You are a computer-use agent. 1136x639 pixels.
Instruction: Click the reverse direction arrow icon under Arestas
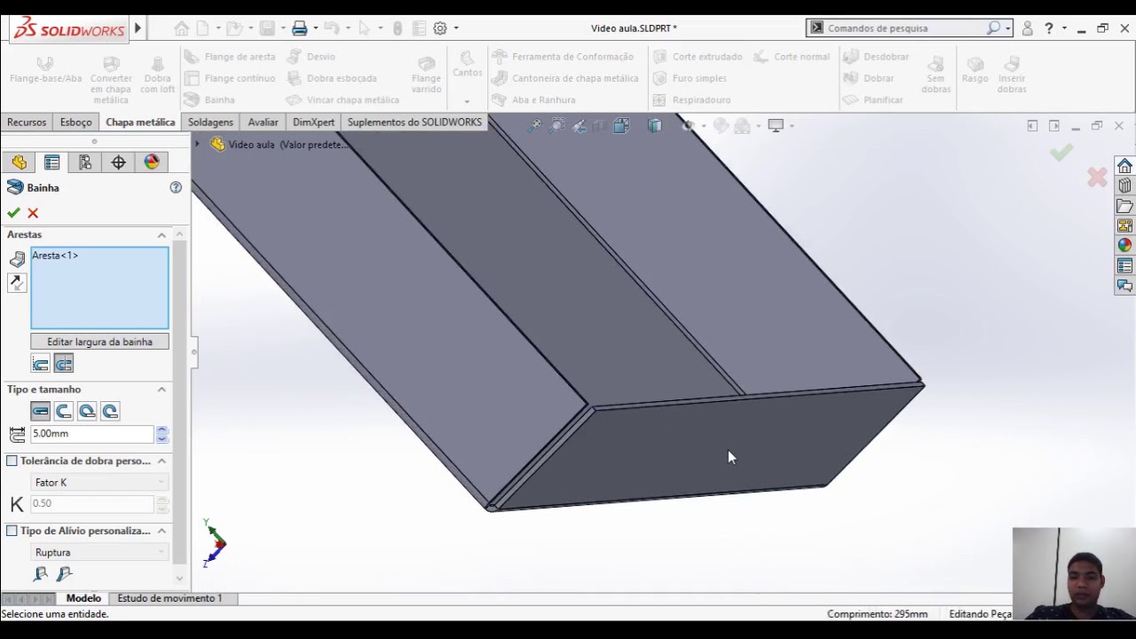[x=16, y=283]
